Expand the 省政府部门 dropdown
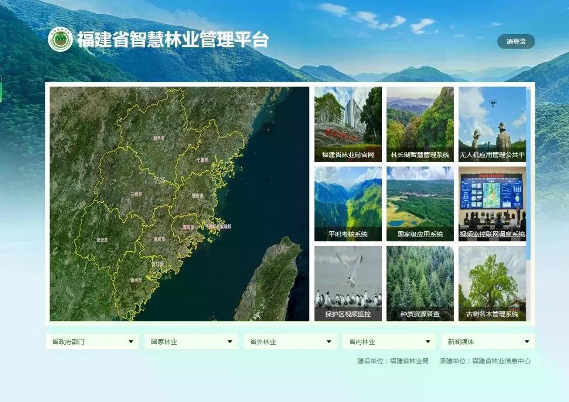This screenshot has height=402, width=569. 92,341
